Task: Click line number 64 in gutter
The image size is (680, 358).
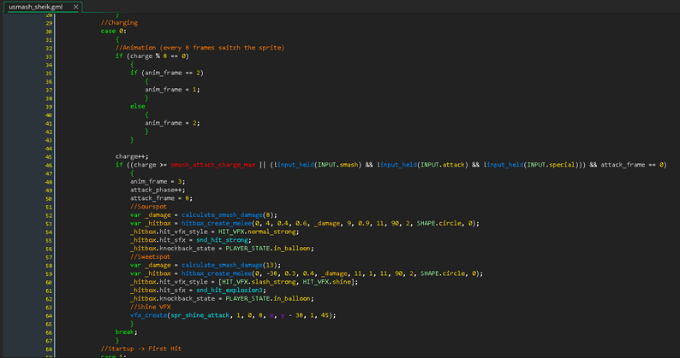Action: [x=49, y=315]
